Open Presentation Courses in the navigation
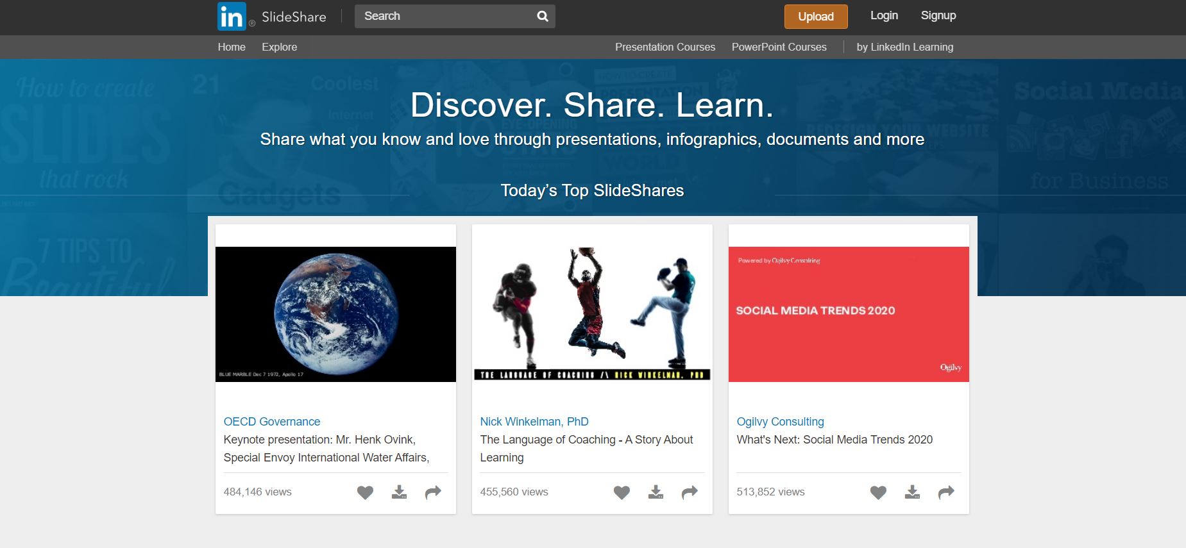The height and width of the screenshot is (548, 1186). click(x=665, y=47)
